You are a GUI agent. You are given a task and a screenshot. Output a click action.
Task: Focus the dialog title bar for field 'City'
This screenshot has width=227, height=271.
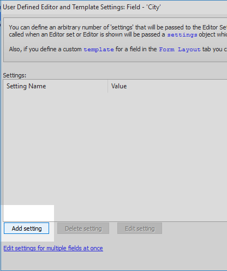coord(114,7)
